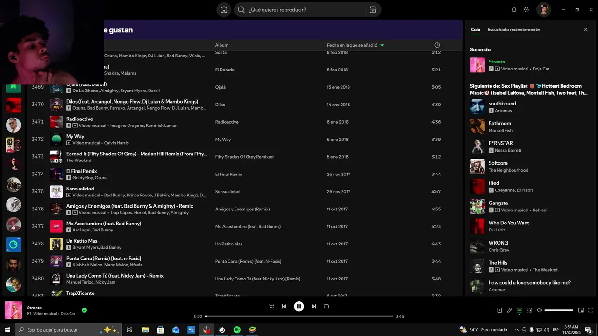The height and width of the screenshot is (336, 598).
Task: Click the Álbum column header
Action: (221, 45)
